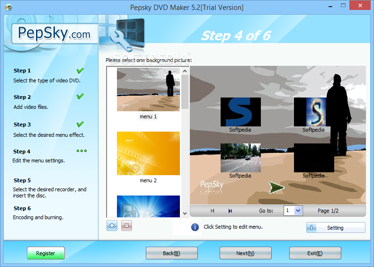Click the 'Add video files.' description

pos(31,107)
